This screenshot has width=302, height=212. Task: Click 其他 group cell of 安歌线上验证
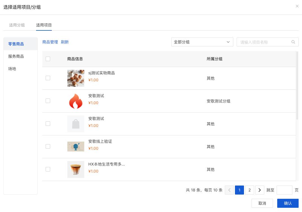(210, 147)
